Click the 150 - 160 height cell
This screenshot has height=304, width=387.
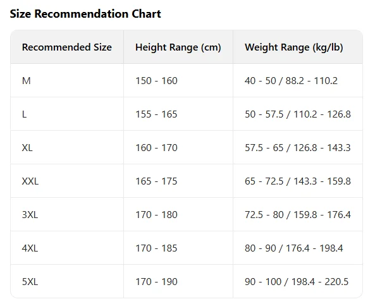[x=156, y=81]
